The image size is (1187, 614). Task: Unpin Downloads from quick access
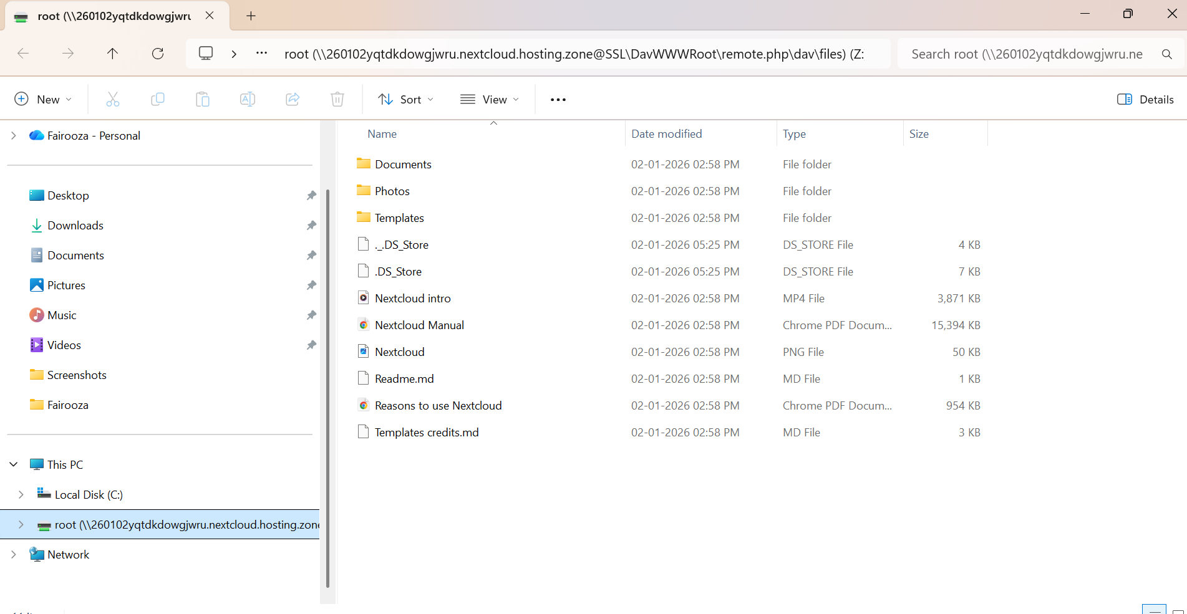[x=311, y=225]
